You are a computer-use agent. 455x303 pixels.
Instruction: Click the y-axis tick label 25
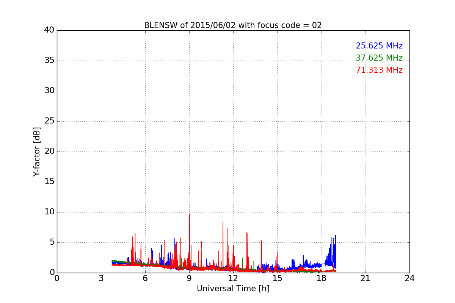(49, 121)
